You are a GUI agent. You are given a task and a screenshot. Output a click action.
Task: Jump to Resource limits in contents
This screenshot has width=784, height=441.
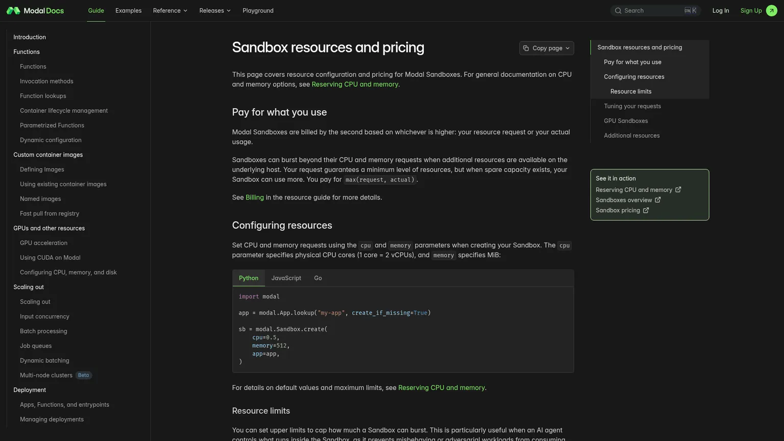coord(631,91)
